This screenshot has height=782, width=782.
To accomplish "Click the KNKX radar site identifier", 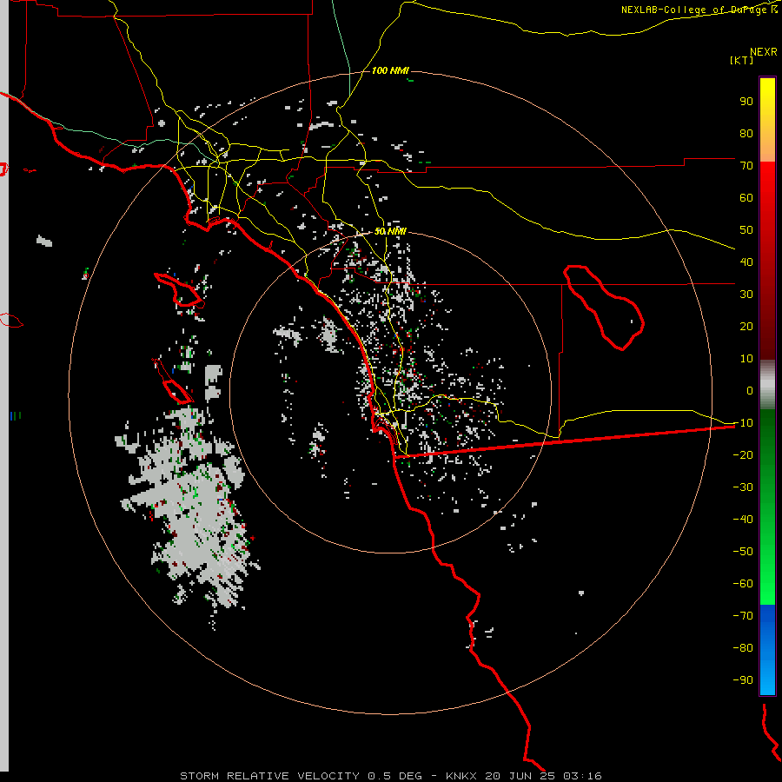I will pyautogui.click(x=461, y=776).
